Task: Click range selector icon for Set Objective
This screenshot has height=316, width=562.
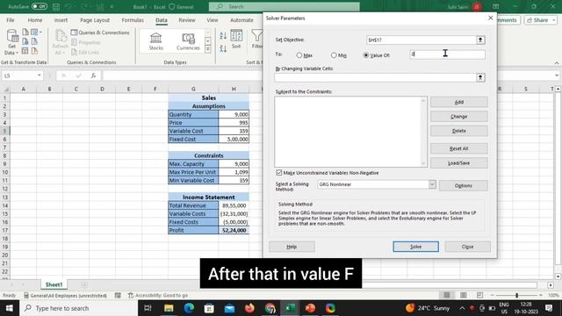Action: tap(480, 39)
